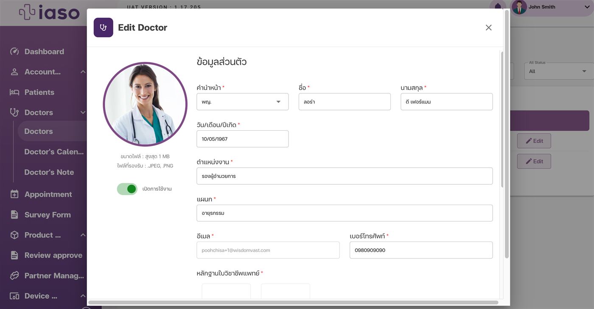Click the Survey Form document icon
Image resolution: width=594 pixels, height=309 pixels.
pos(14,214)
